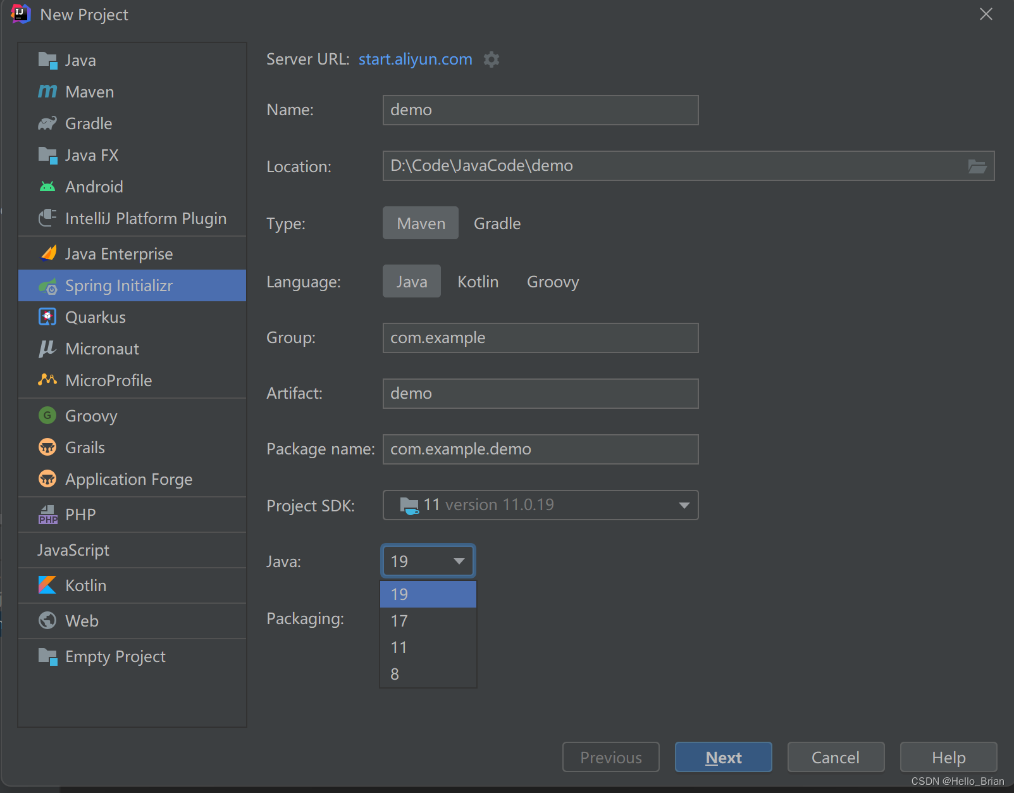
Task: Click the Grails orange icon
Action: pos(47,447)
